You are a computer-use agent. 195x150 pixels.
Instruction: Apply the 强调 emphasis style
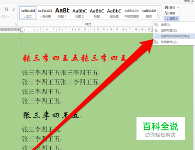149,13
